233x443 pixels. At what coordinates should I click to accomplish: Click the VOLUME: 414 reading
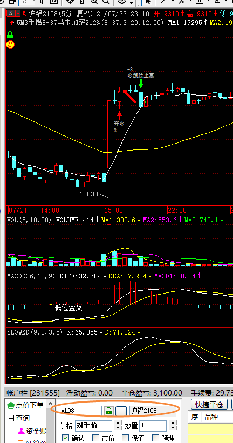(x=75, y=220)
